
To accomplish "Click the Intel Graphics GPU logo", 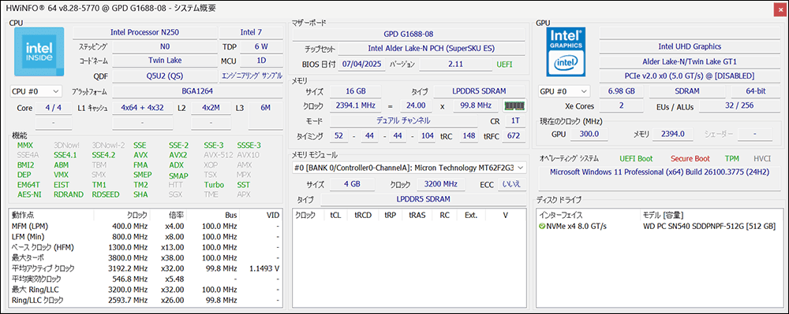I will (x=566, y=52).
